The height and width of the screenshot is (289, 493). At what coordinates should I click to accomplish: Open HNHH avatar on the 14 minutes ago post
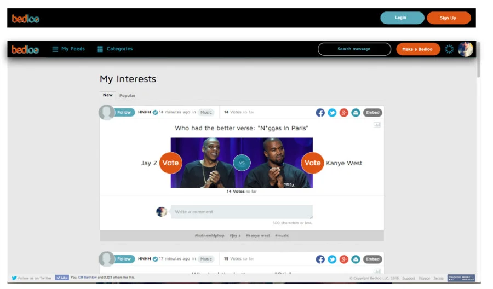(106, 112)
